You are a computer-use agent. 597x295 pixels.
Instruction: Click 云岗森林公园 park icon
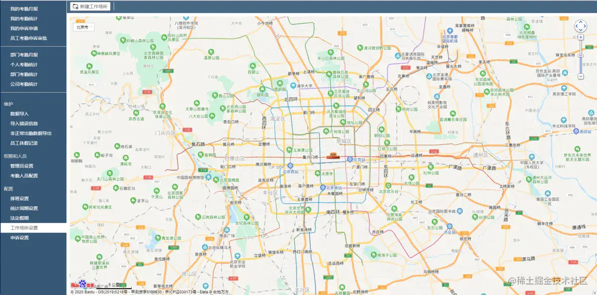tap(199, 217)
